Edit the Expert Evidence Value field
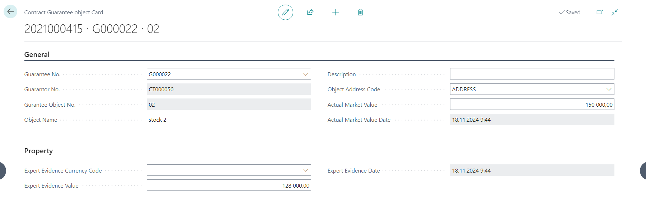 [x=229, y=185]
